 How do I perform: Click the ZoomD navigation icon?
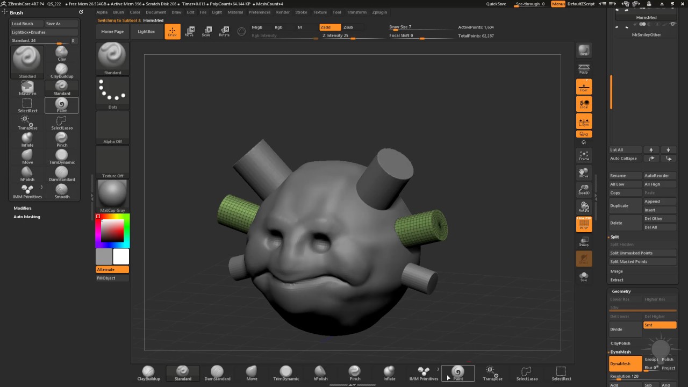[584, 190]
